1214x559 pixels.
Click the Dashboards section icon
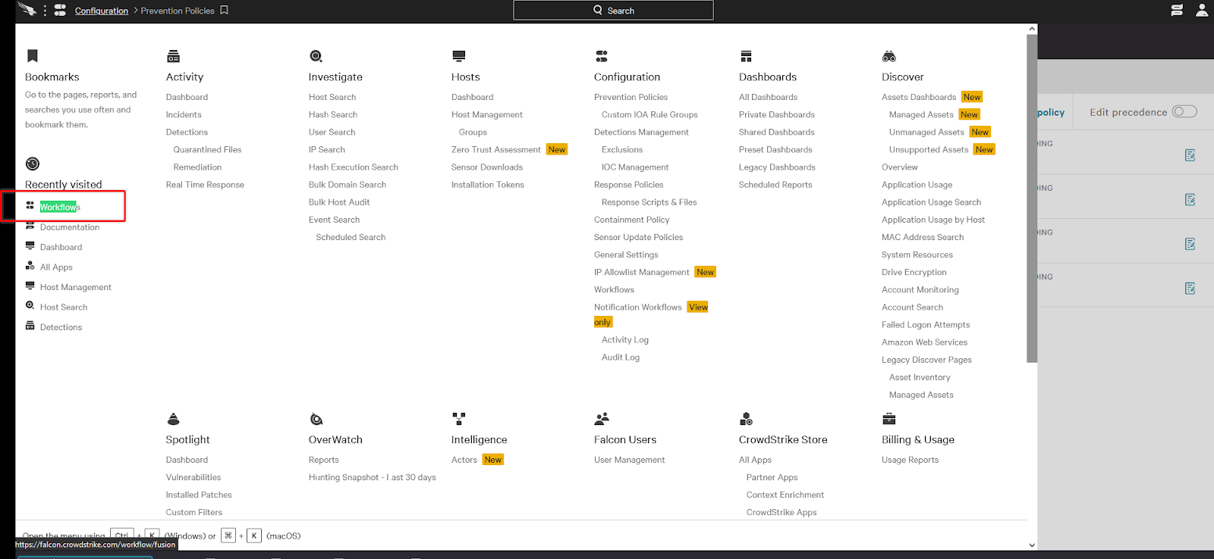tap(746, 56)
